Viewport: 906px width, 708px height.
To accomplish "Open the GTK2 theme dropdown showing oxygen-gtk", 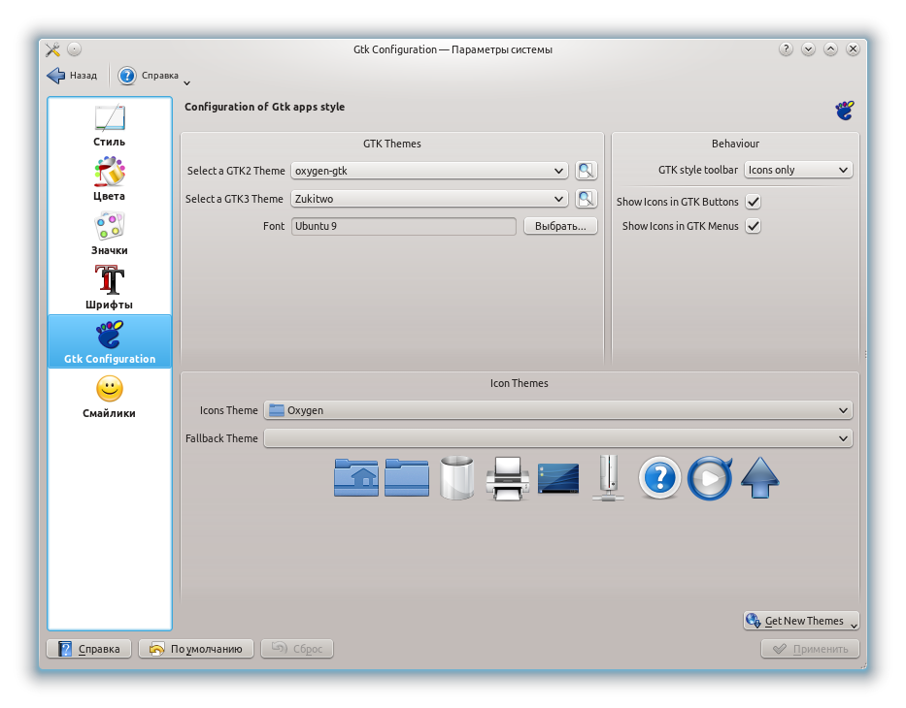I will click(x=427, y=171).
